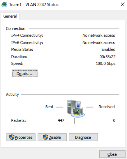Open the Details... dialog
The image size is (127, 159).
click(x=25, y=74)
